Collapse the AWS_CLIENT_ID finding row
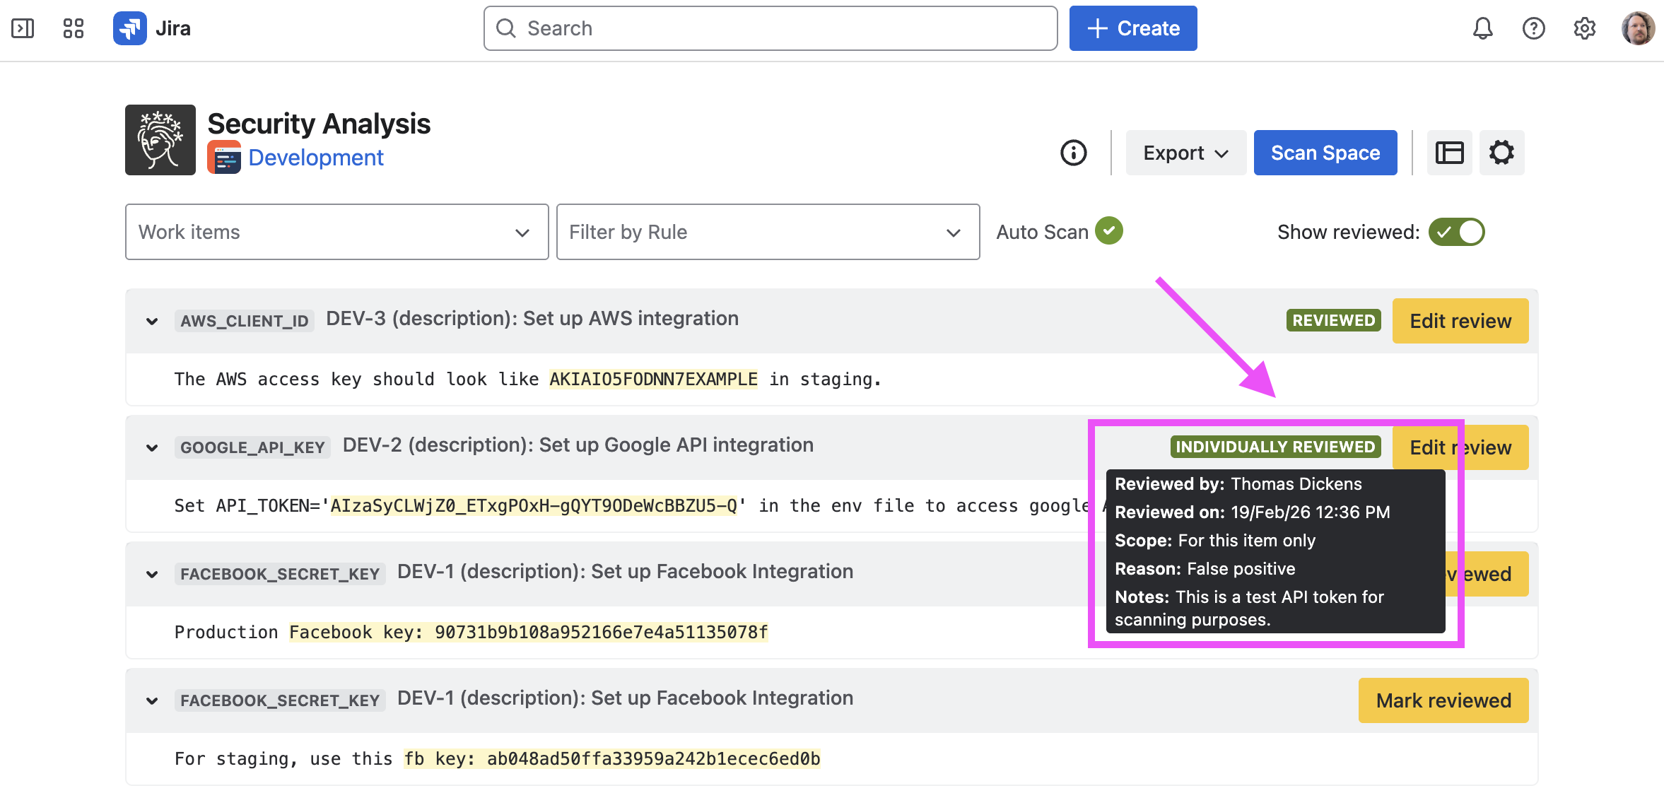Viewport: 1664px width, 810px height. pos(152,322)
